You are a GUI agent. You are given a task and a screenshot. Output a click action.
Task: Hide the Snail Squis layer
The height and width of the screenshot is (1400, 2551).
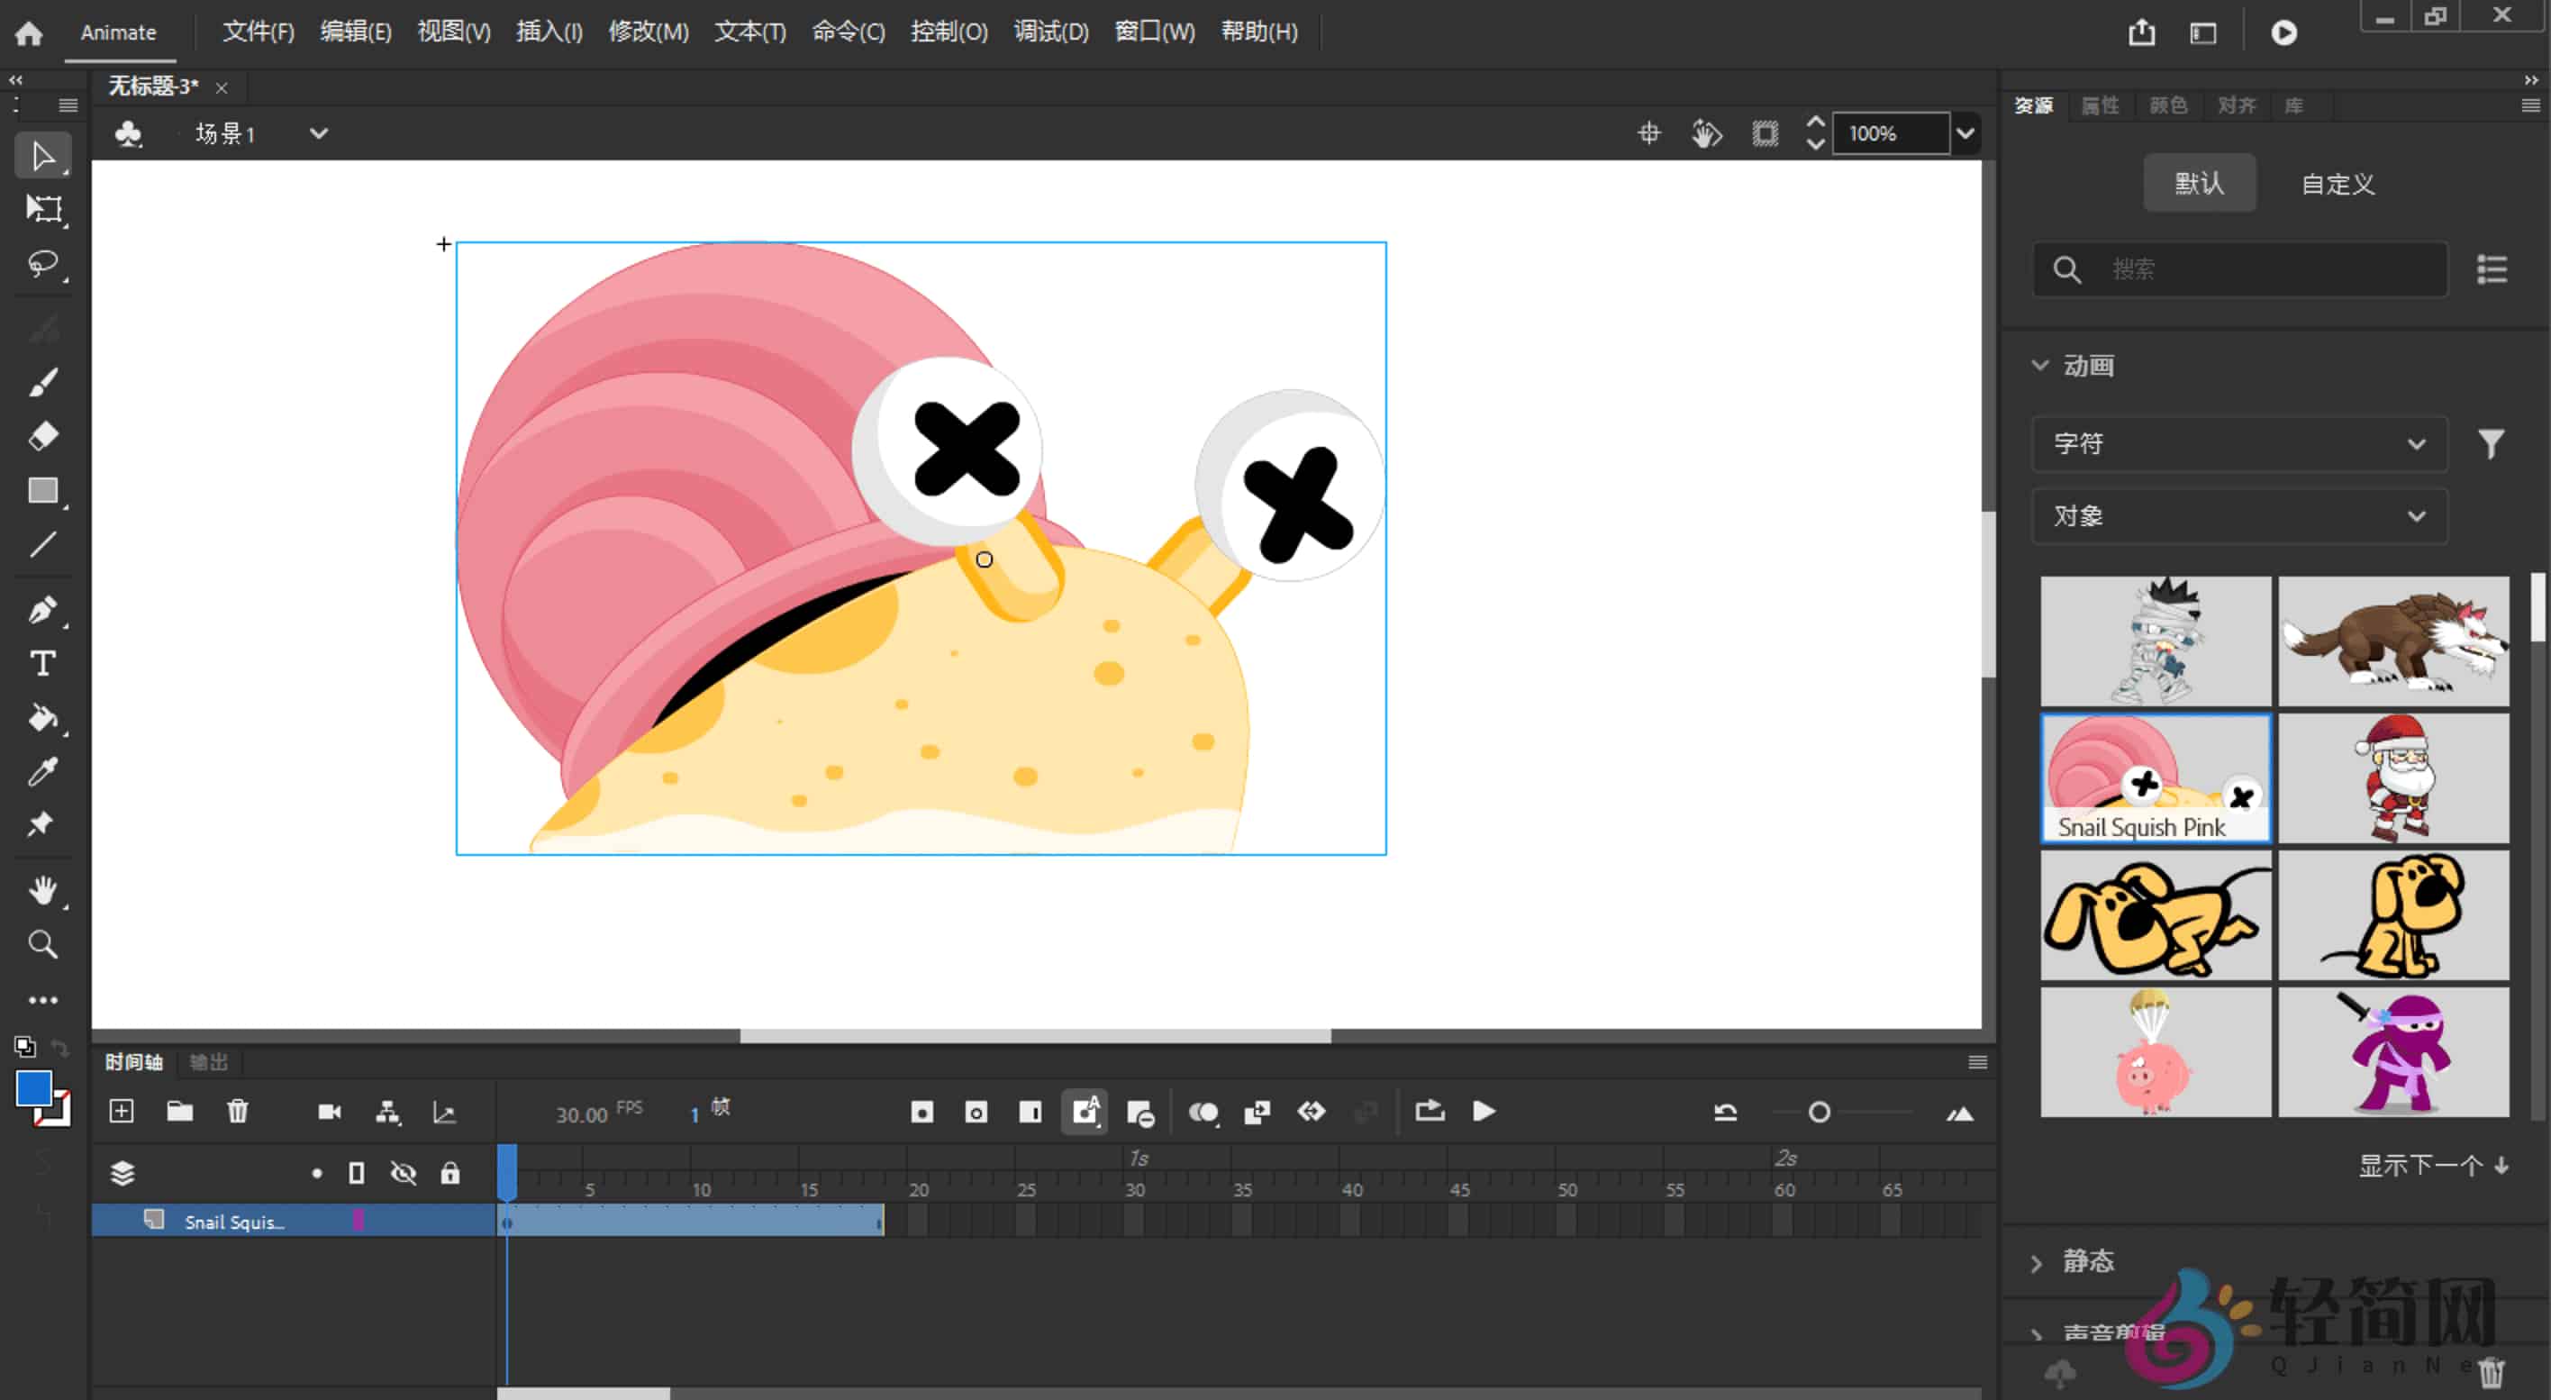(403, 1221)
